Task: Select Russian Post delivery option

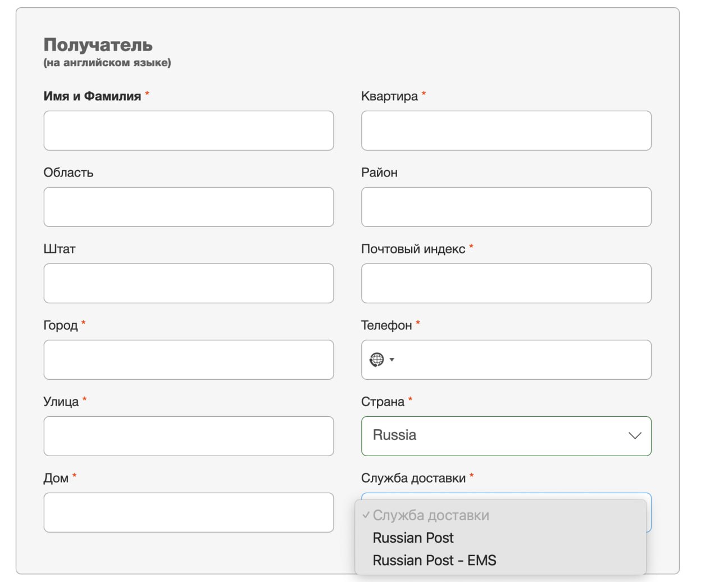Action: (x=413, y=538)
